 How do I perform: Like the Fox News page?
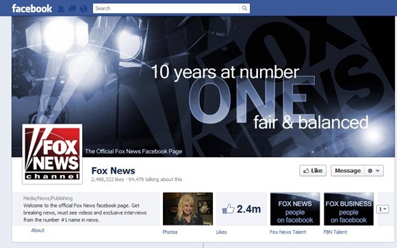[313, 171]
